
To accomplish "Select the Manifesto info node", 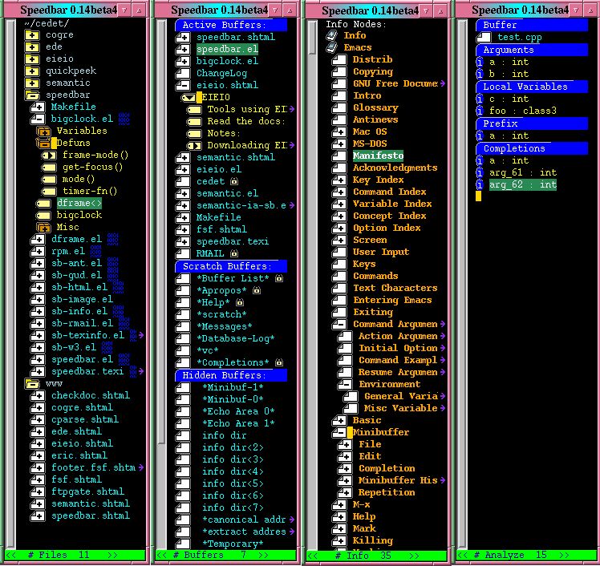I will (x=378, y=156).
